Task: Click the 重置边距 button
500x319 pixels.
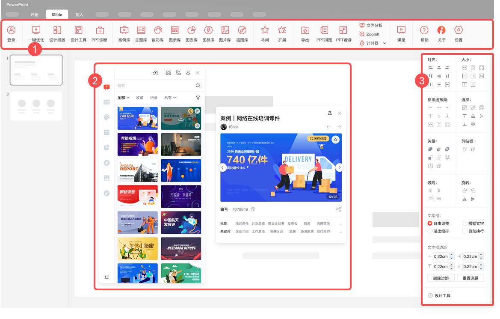Action: [x=470, y=278]
